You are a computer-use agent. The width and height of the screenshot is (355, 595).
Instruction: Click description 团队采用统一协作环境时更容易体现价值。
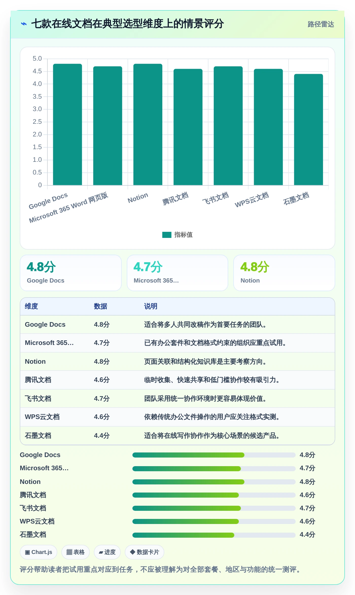205,399
